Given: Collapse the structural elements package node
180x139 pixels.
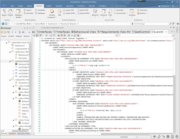Looking at the screenshot, I should (10, 61).
